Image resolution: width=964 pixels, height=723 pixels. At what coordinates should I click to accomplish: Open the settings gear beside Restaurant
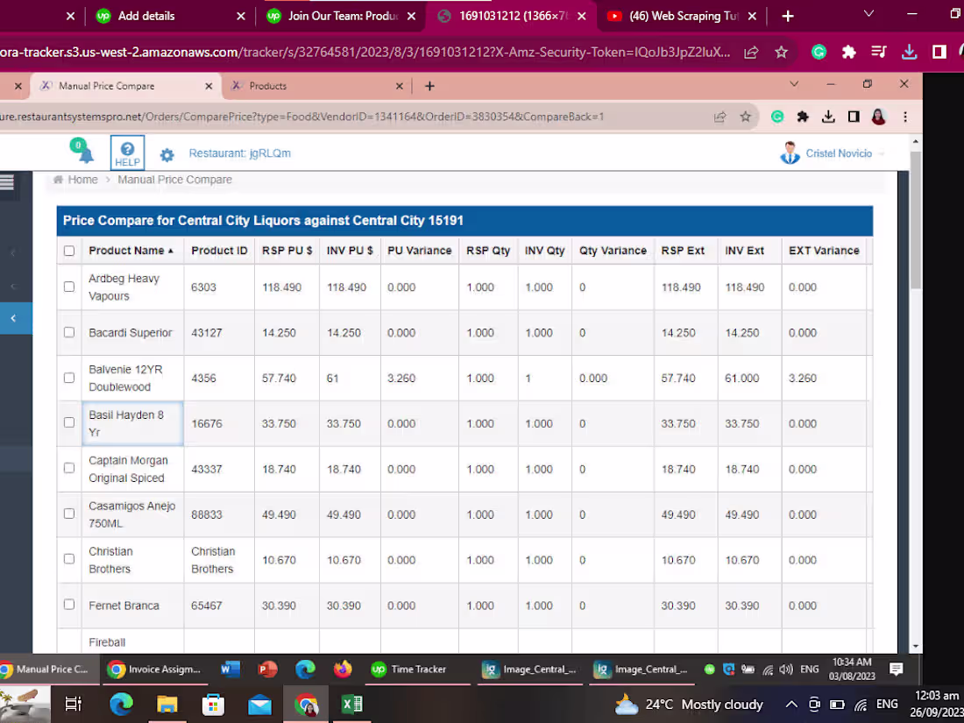coord(167,155)
